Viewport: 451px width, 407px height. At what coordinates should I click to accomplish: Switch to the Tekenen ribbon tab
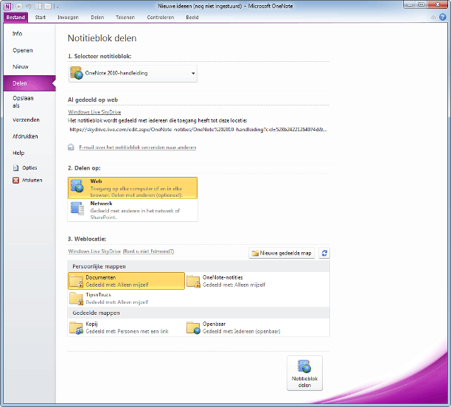(x=125, y=17)
